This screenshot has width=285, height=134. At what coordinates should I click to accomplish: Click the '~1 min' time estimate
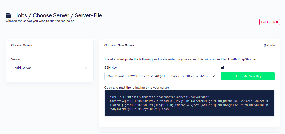tap(271, 45)
